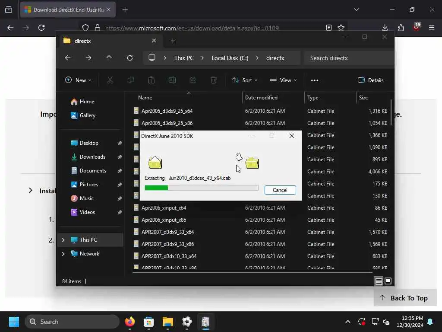
Task: Switch to details list view icon
Action: pyautogui.click(x=379, y=281)
